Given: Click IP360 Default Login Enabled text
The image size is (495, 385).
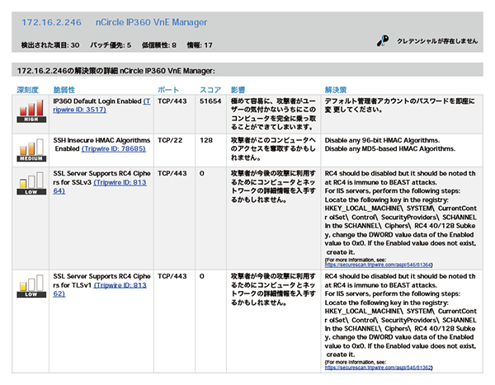Looking at the screenshot, I should click(97, 101).
